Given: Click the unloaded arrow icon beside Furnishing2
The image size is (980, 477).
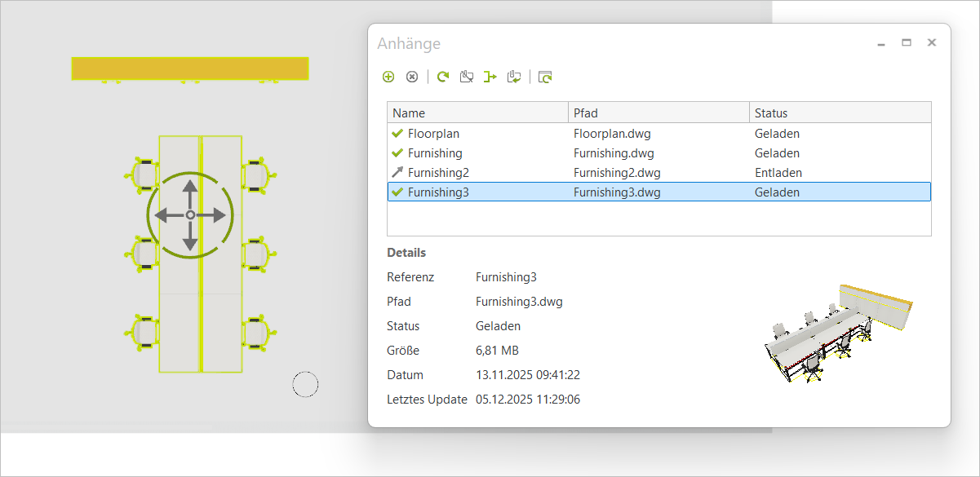Looking at the screenshot, I should [396, 172].
